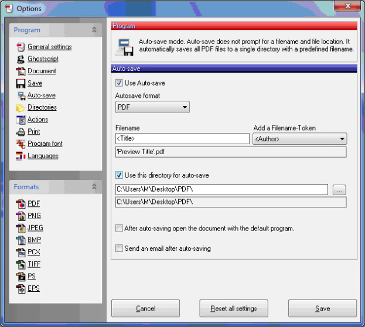The width and height of the screenshot is (365, 327).
Task: Open the Autosave format dropdown
Action: pos(152,107)
